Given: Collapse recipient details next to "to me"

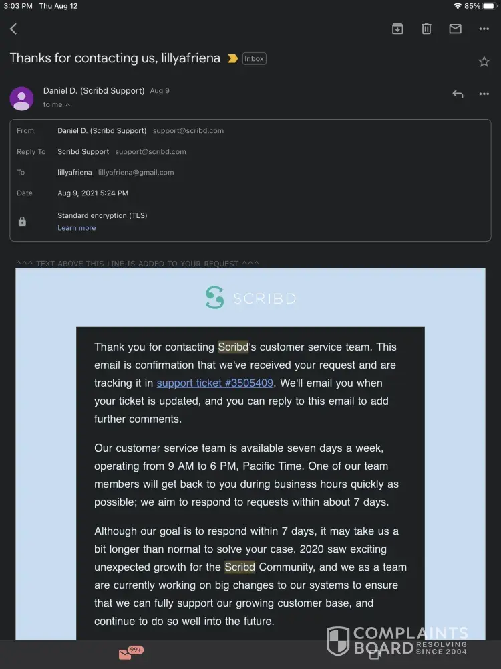Looking at the screenshot, I should 67,105.
